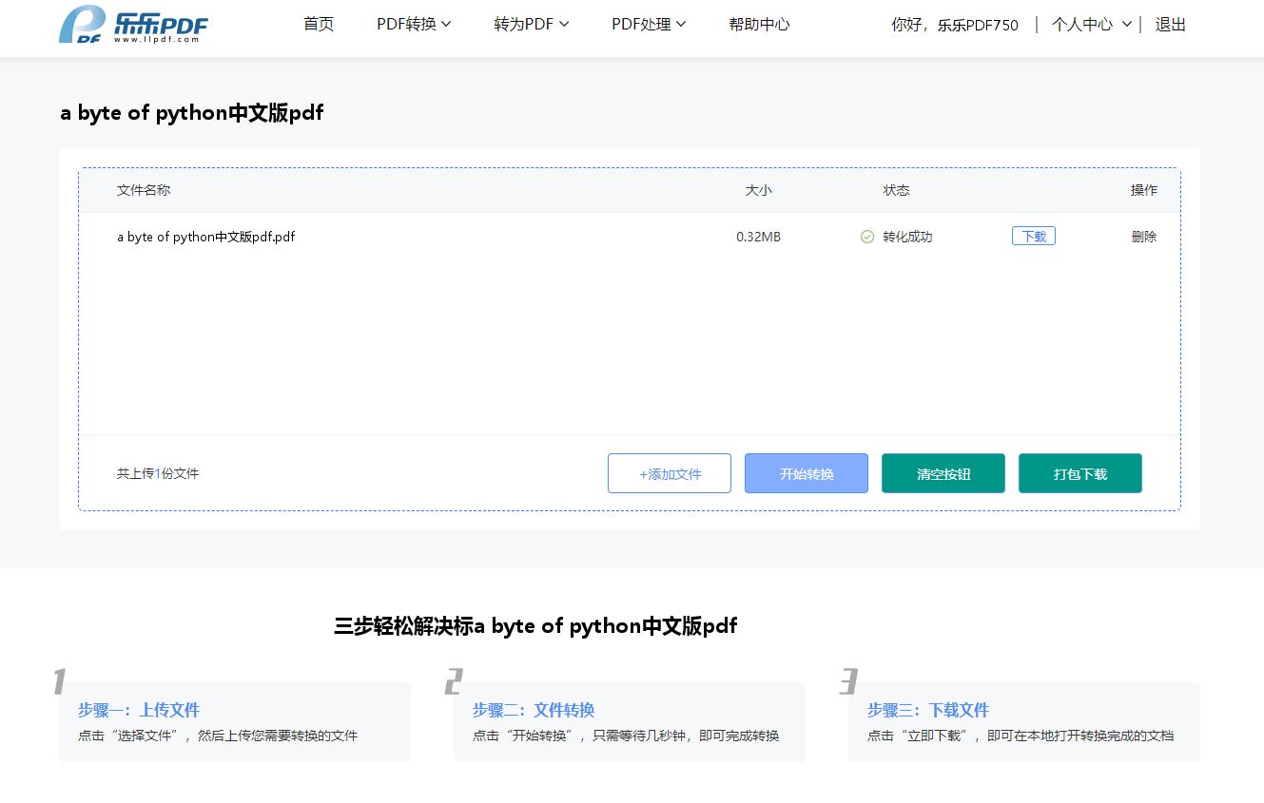Click the 大小 column header
1264x803 pixels.
click(758, 190)
